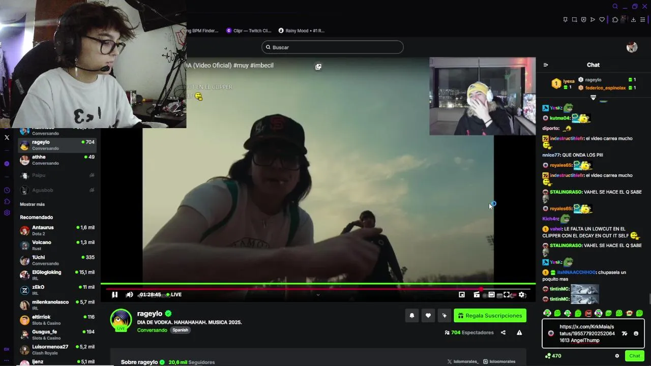Open rageylo channel avatar
This screenshot has height=366, width=651.
121,320
